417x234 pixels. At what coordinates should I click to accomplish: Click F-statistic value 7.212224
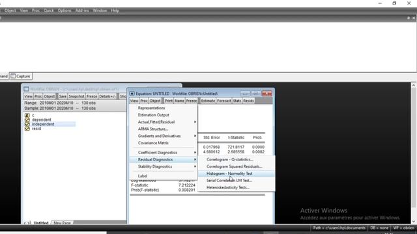[x=187, y=185]
